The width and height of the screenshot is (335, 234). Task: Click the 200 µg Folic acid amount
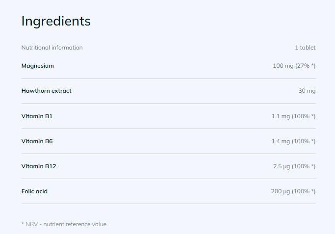click(x=281, y=191)
